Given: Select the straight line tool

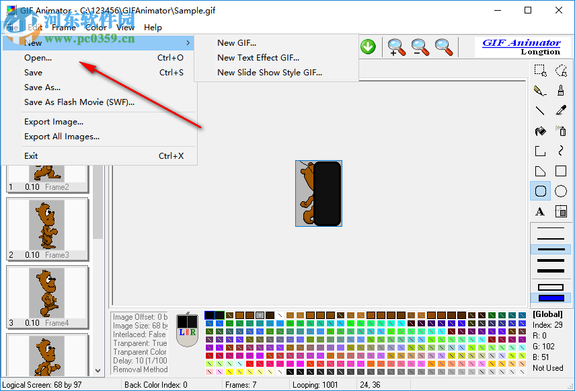Looking at the screenshot, I should [x=540, y=110].
